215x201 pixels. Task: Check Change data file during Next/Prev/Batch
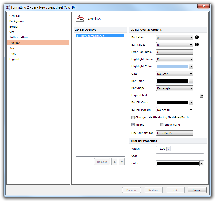(x=133, y=117)
